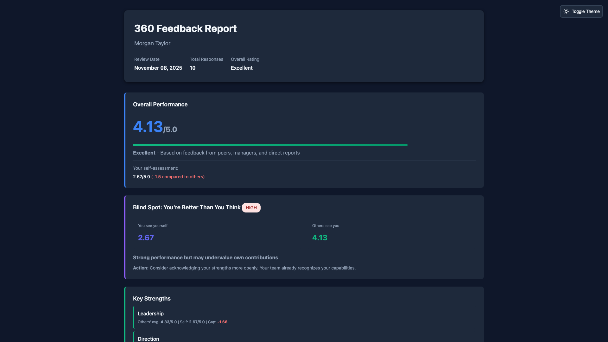Click the sun icon on Toggle Theme
608x342 pixels.
[567, 11]
